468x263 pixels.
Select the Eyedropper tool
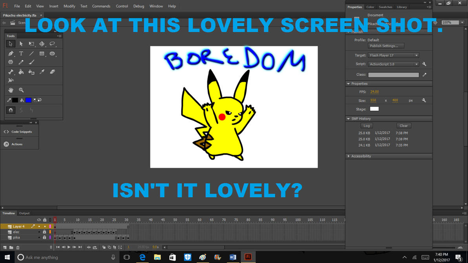click(x=42, y=72)
